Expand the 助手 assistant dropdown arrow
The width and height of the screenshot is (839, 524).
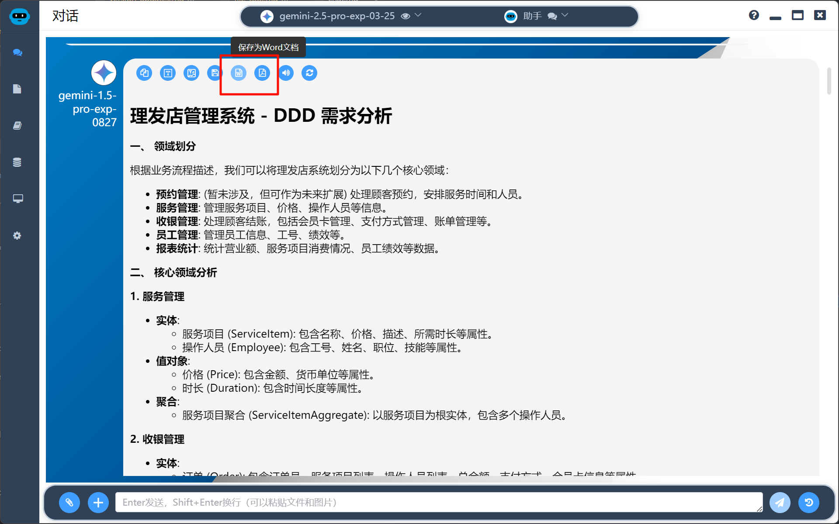pyautogui.click(x=565, y=15)
